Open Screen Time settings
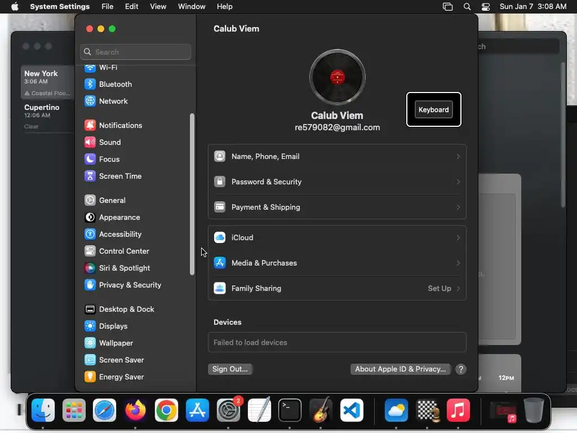This screenshot has height=433, width=577. [x=113, y=176]
